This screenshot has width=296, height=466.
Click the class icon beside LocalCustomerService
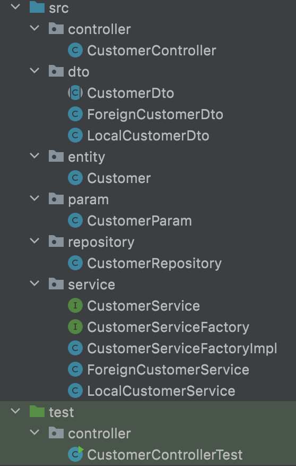pyautogui.click(x=75, y=391)
